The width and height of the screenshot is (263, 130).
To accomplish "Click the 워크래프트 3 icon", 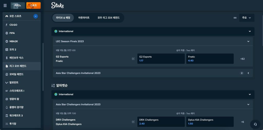I will pyautogui.click(x=7, y=115).
